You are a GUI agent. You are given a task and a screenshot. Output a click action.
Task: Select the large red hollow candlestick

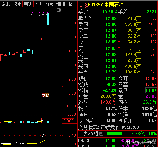pyautogui.click(x=44, y=27)
